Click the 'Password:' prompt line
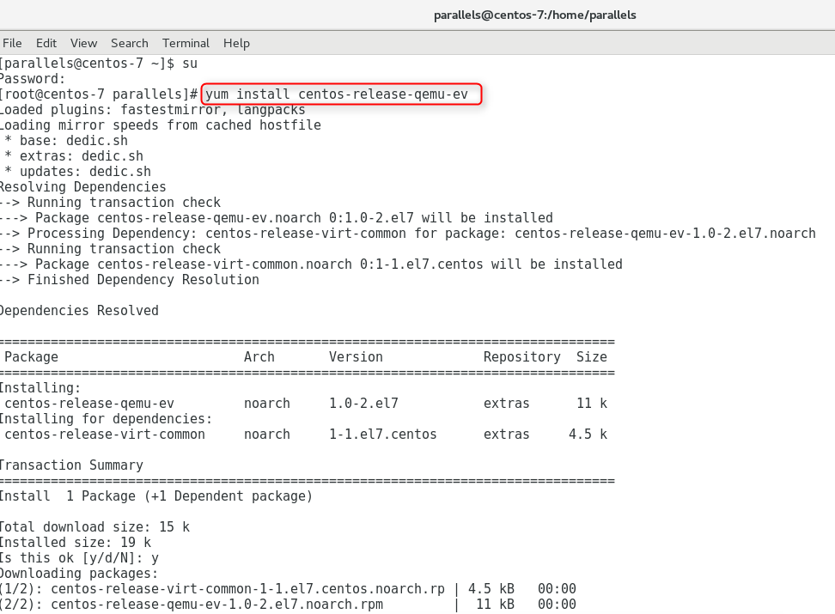The width and height of the screenshot is (835, 614). (x=33, y=79)
